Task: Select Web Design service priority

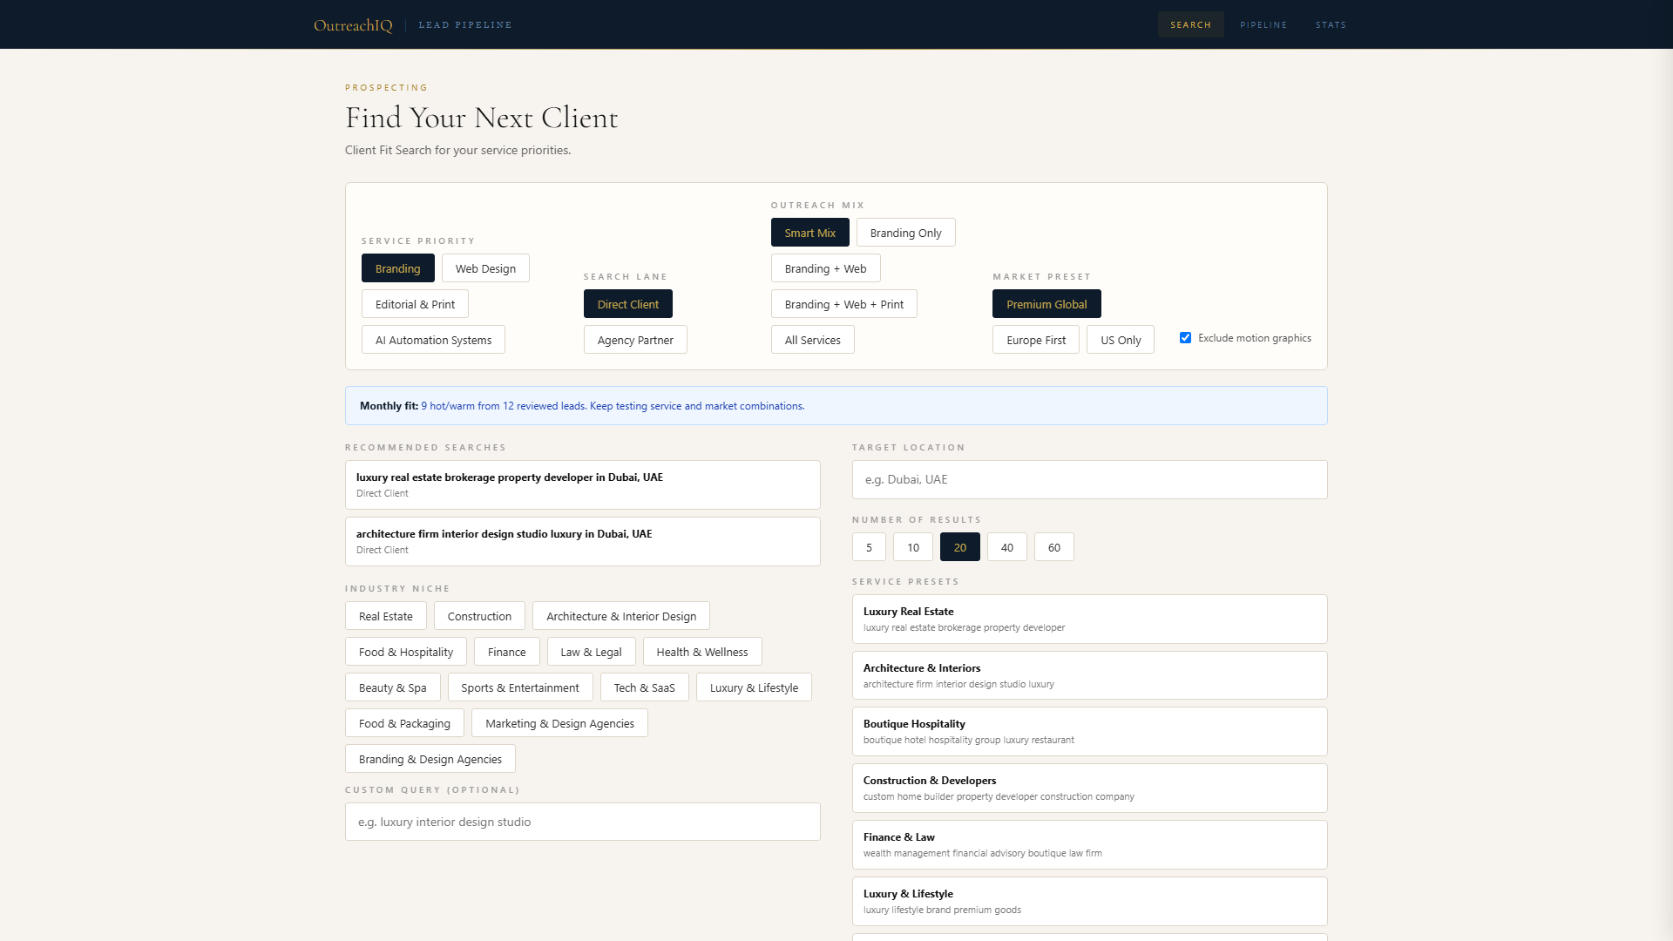Action: pyautogui.click(x=485, y=268)
